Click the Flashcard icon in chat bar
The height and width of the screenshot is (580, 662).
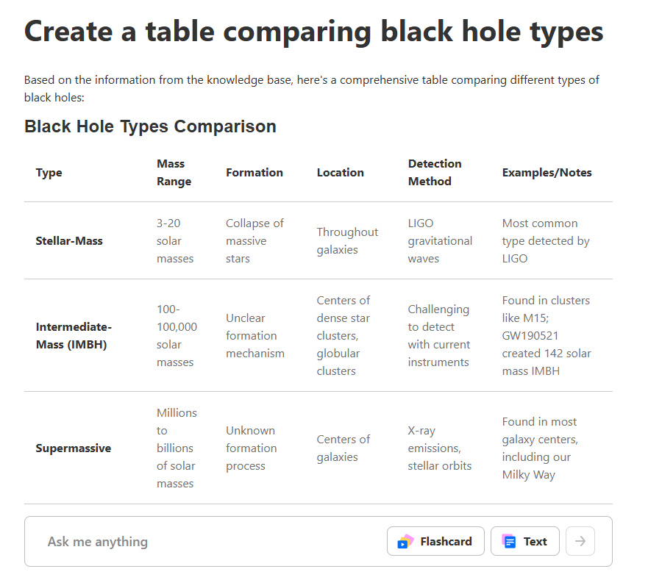pyautogui.click(x=405, y=542)
